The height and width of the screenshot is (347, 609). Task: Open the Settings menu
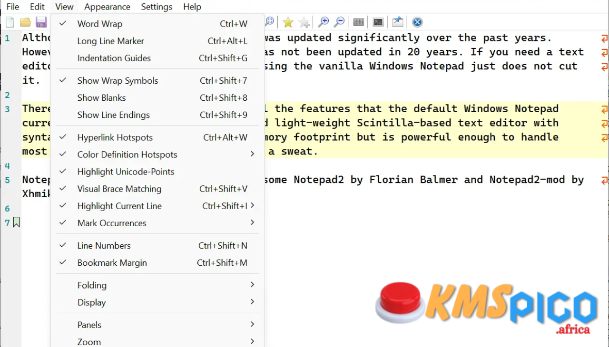click(x=157, y=7)
